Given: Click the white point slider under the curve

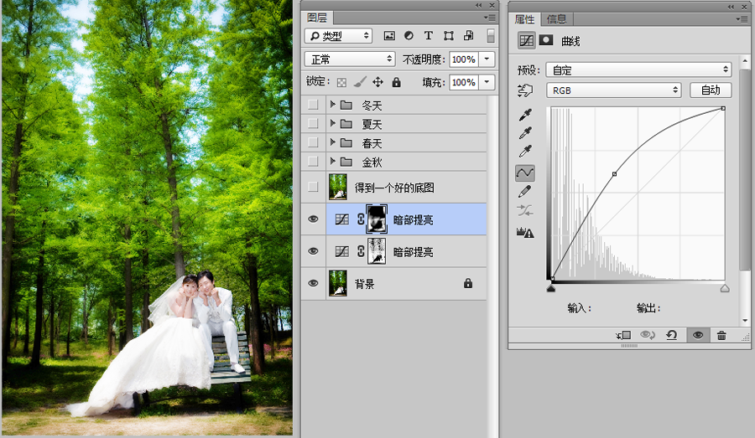Looking at the screenshot, I should click(725, 288).
